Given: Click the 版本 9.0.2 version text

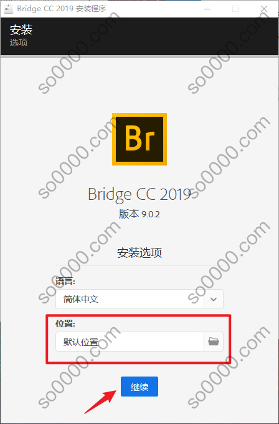Looking at the screenshot, I should (139, 214).
